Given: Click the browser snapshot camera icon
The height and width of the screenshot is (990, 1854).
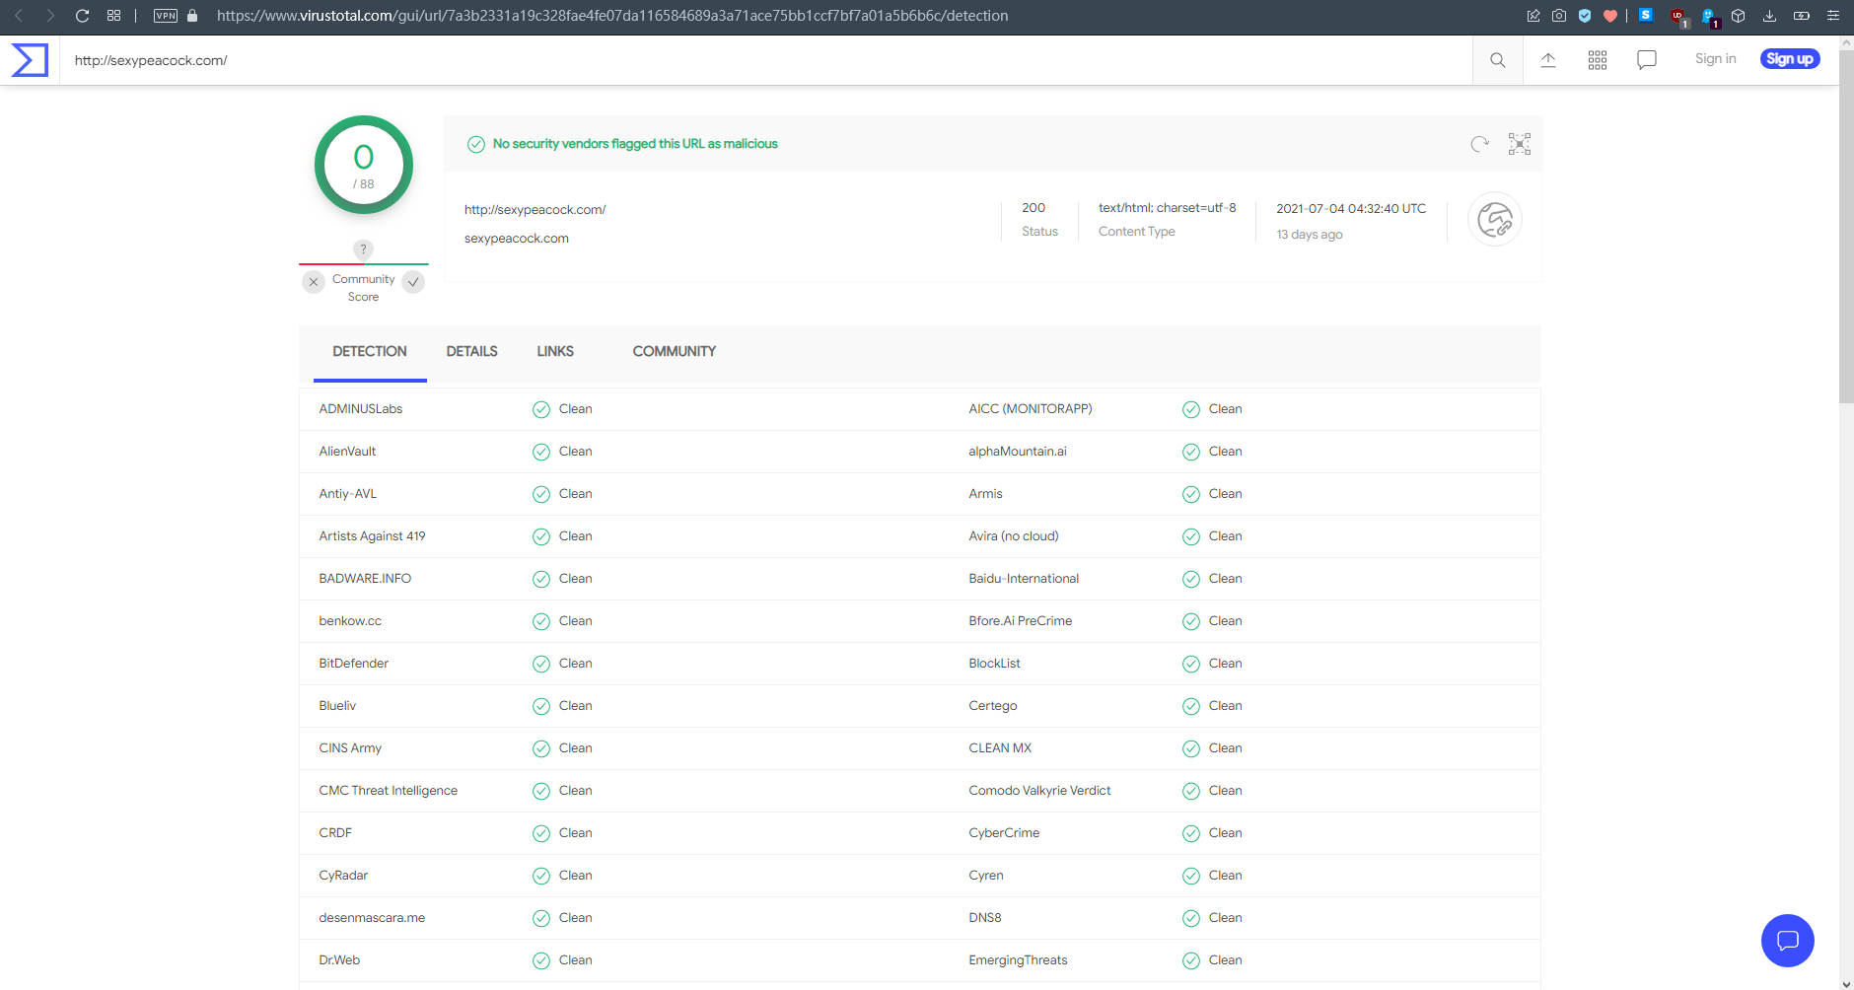Looking at the screenshot, I should (x=1559, y=16).
